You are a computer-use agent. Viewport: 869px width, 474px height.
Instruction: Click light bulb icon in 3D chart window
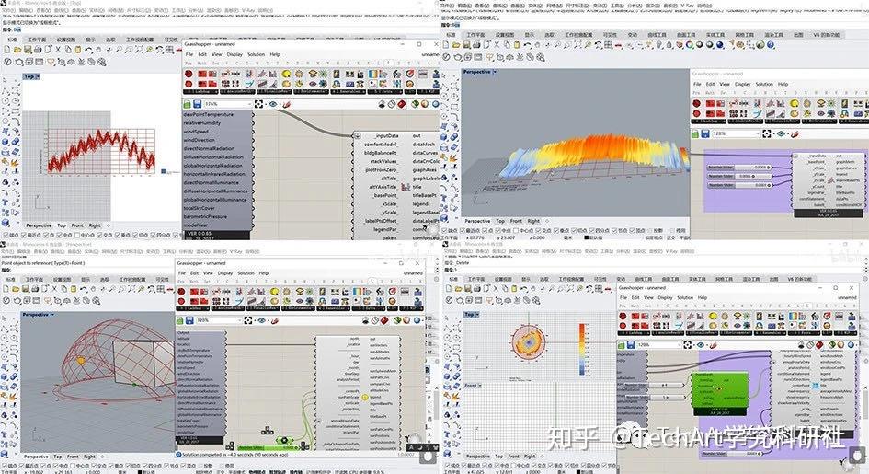(x=659, y=45)
